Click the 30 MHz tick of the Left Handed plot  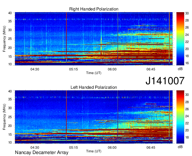pyautogui.click(x=10, y=108)
